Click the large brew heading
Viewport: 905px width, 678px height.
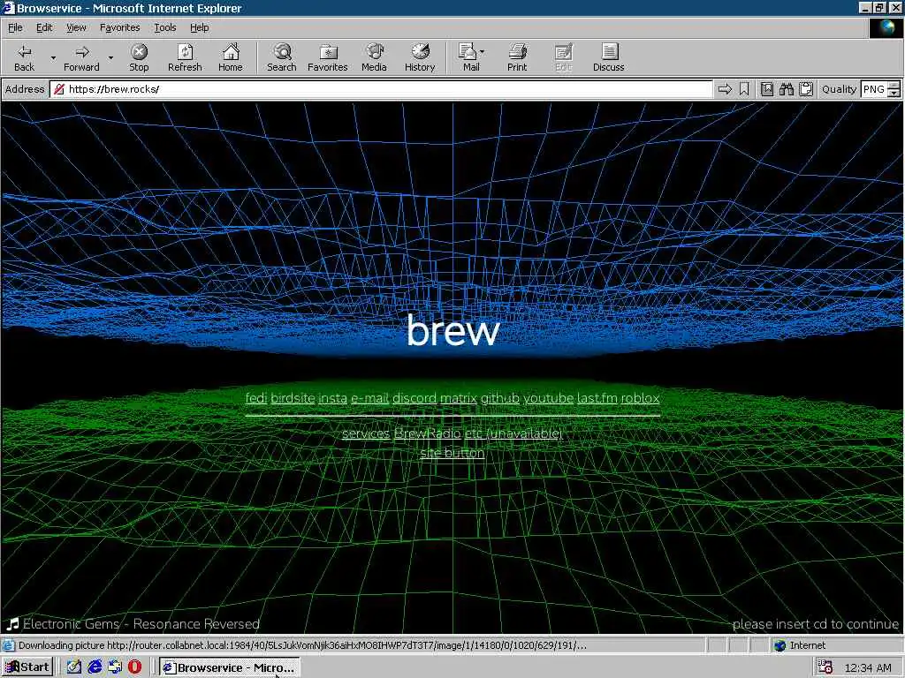[x=452, y=330]
